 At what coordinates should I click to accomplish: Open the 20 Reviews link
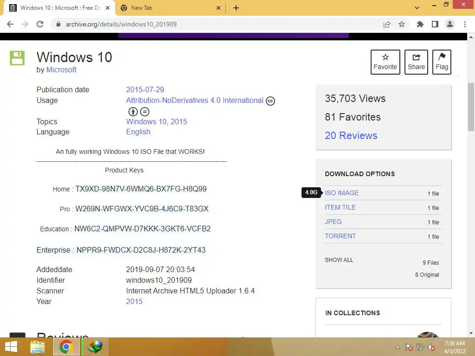351,135
